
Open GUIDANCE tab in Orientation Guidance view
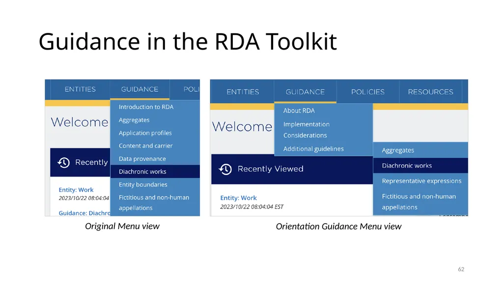point(305,92)
